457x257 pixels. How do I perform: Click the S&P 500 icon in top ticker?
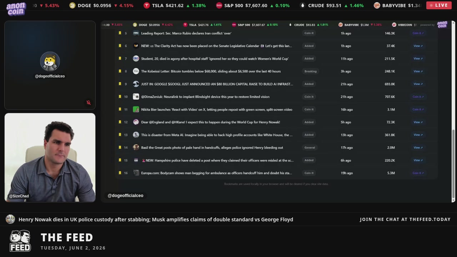219,5
